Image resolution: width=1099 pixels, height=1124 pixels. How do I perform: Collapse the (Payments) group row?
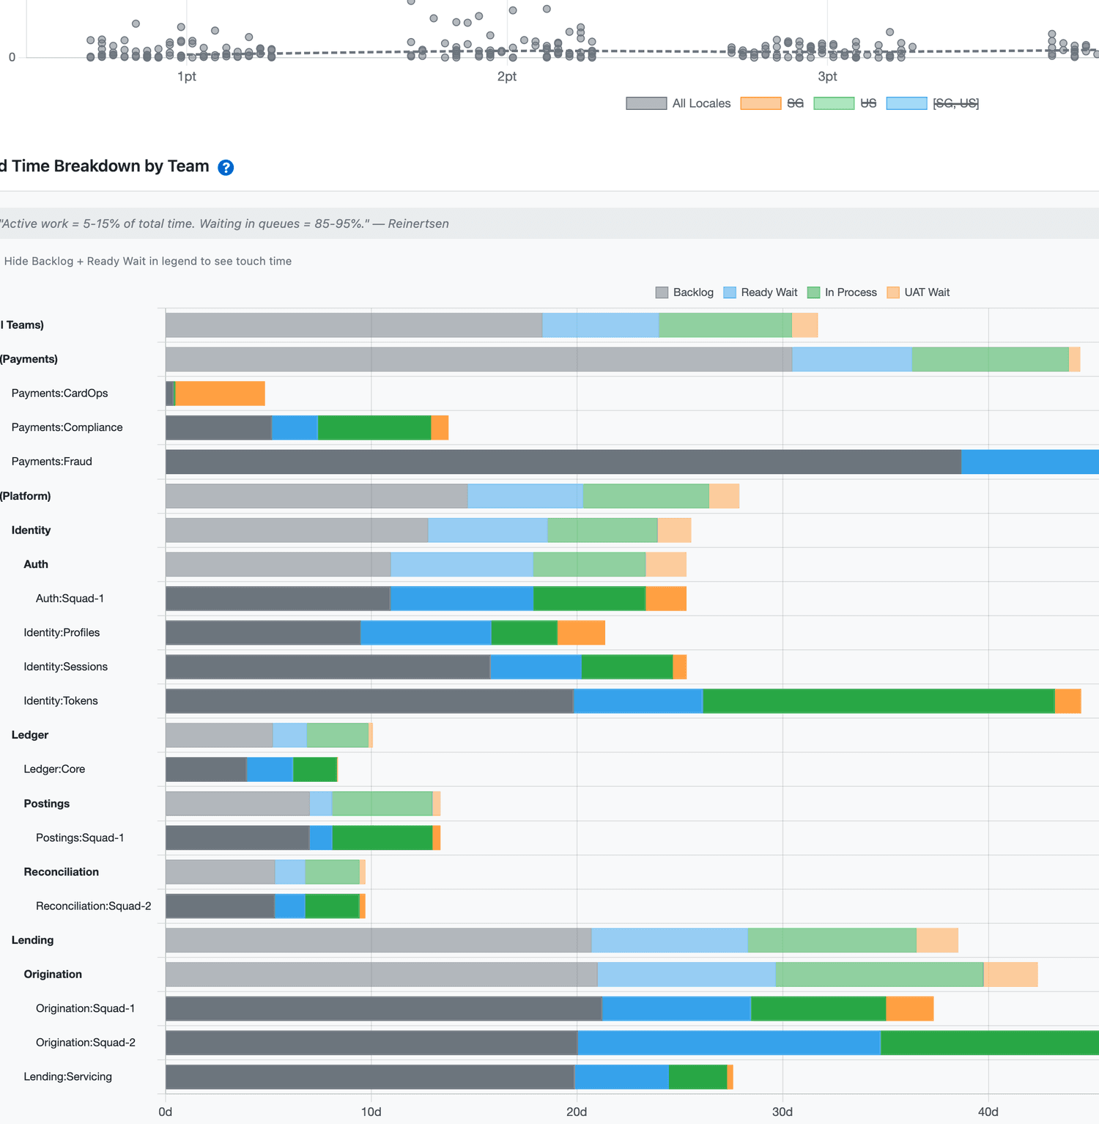(x=29, y=359)
